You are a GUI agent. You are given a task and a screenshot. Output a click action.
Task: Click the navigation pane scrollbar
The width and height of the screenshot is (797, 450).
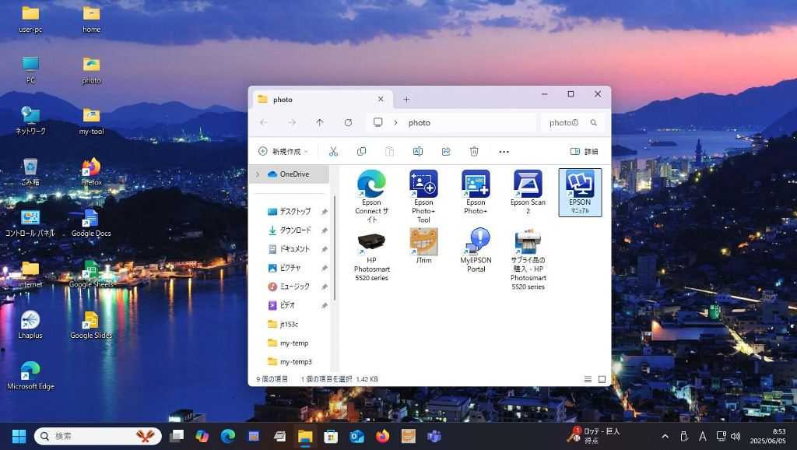(x=335, y=249)
